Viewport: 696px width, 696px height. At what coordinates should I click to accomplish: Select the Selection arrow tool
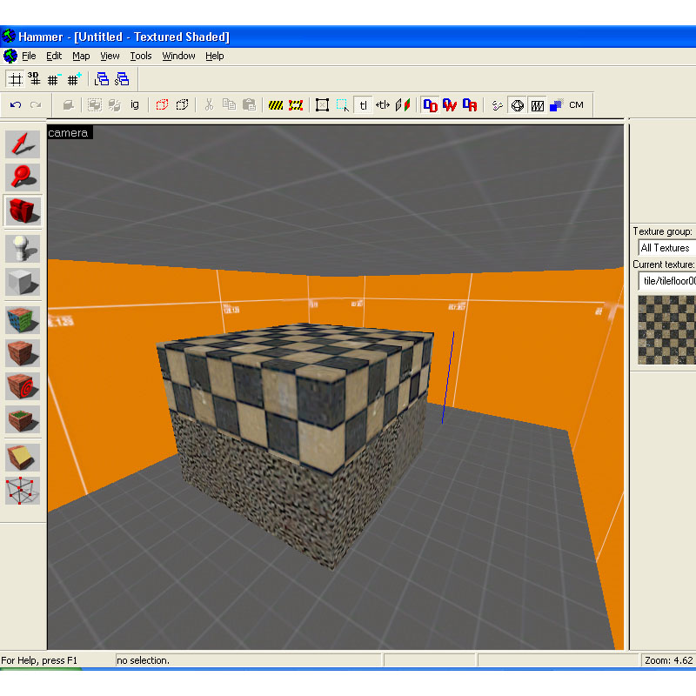coord(23,144)
